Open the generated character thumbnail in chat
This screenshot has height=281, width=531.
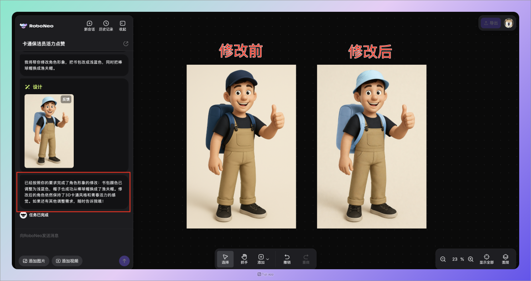49,131
